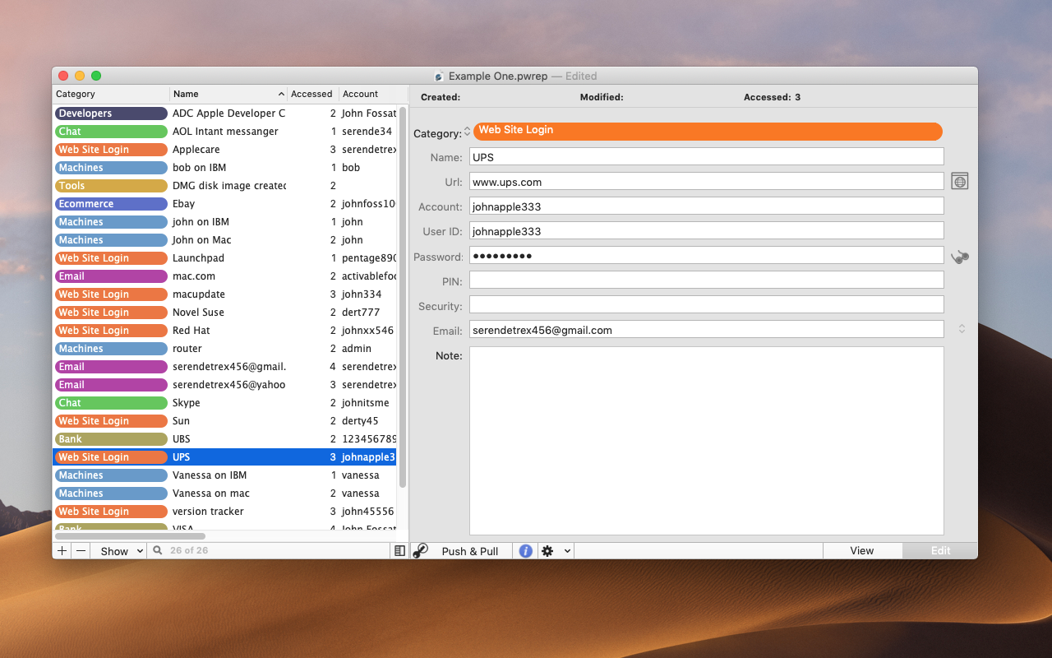Switch to View mode
Image resolution: width=1052 pixels, height=658 pixels.
pyautogui.click(x=862, y=551)
